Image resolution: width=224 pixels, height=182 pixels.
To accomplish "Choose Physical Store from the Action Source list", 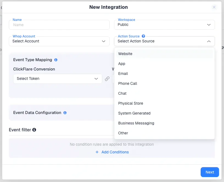I will (164, 103).
